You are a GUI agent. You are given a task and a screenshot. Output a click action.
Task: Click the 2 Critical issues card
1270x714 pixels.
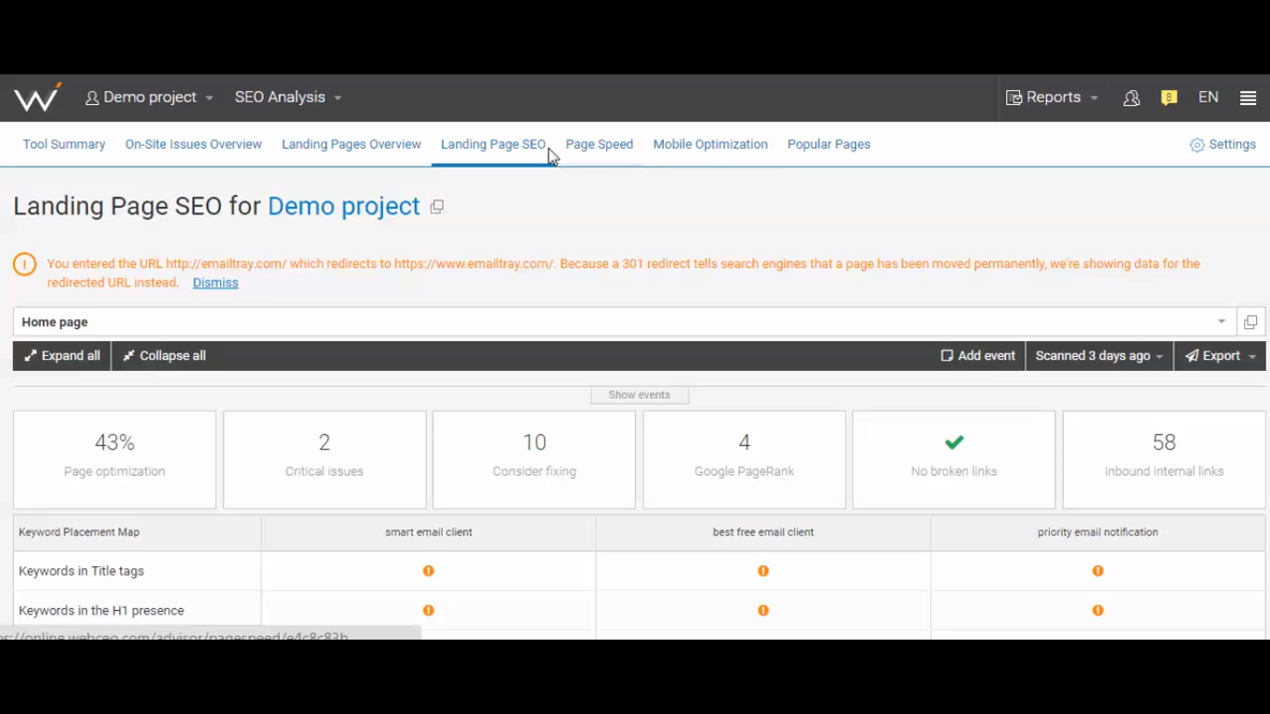324,460
